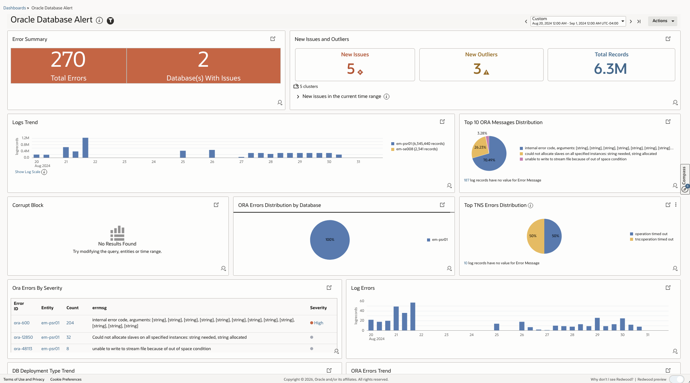Click the Corrupt Block query search icon
The width and height of the screenshot is (690, 383).
[223, 268]
